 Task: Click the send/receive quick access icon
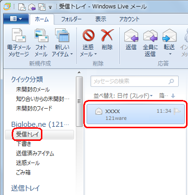pos(42,7)
